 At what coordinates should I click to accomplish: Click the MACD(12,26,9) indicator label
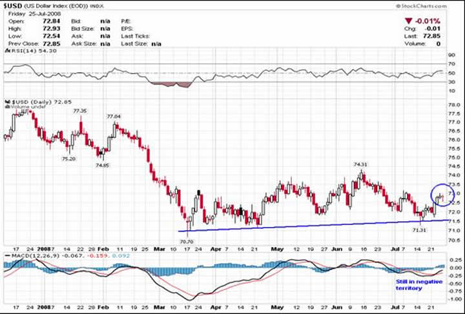pyautogui.click(x=29, y=255)
